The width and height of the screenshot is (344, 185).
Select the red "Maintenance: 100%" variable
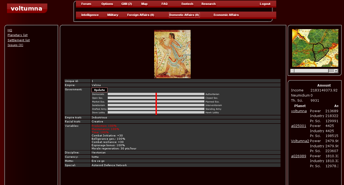(x=105, y=129)
